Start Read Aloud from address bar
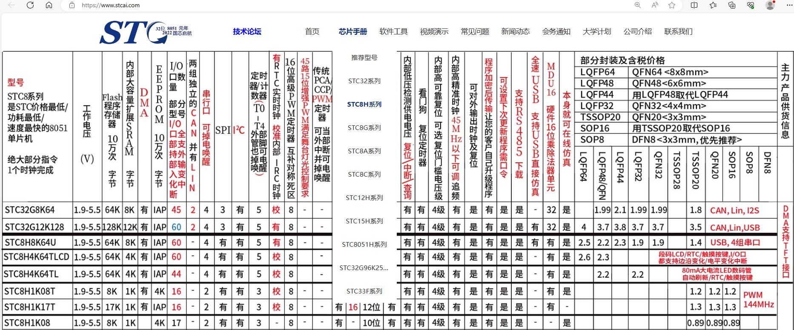 655,5
